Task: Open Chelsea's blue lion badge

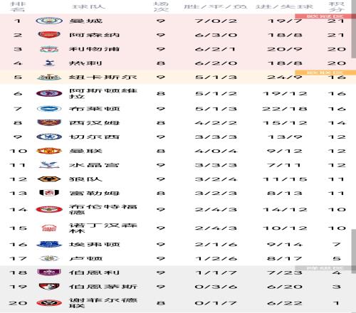Action: (x=49, y=137)
